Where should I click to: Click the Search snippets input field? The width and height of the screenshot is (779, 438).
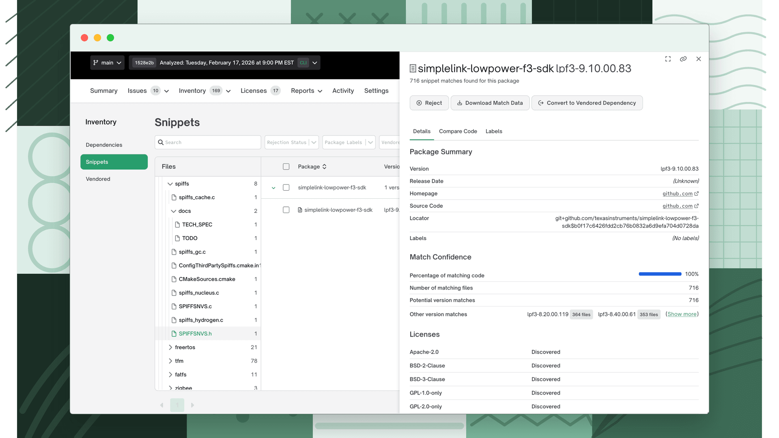[208, 142]
